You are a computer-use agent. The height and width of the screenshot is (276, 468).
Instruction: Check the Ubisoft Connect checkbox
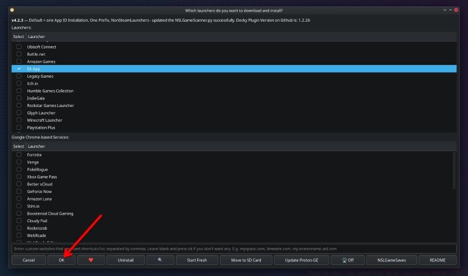pyautogui.click(x=19, y=47)
